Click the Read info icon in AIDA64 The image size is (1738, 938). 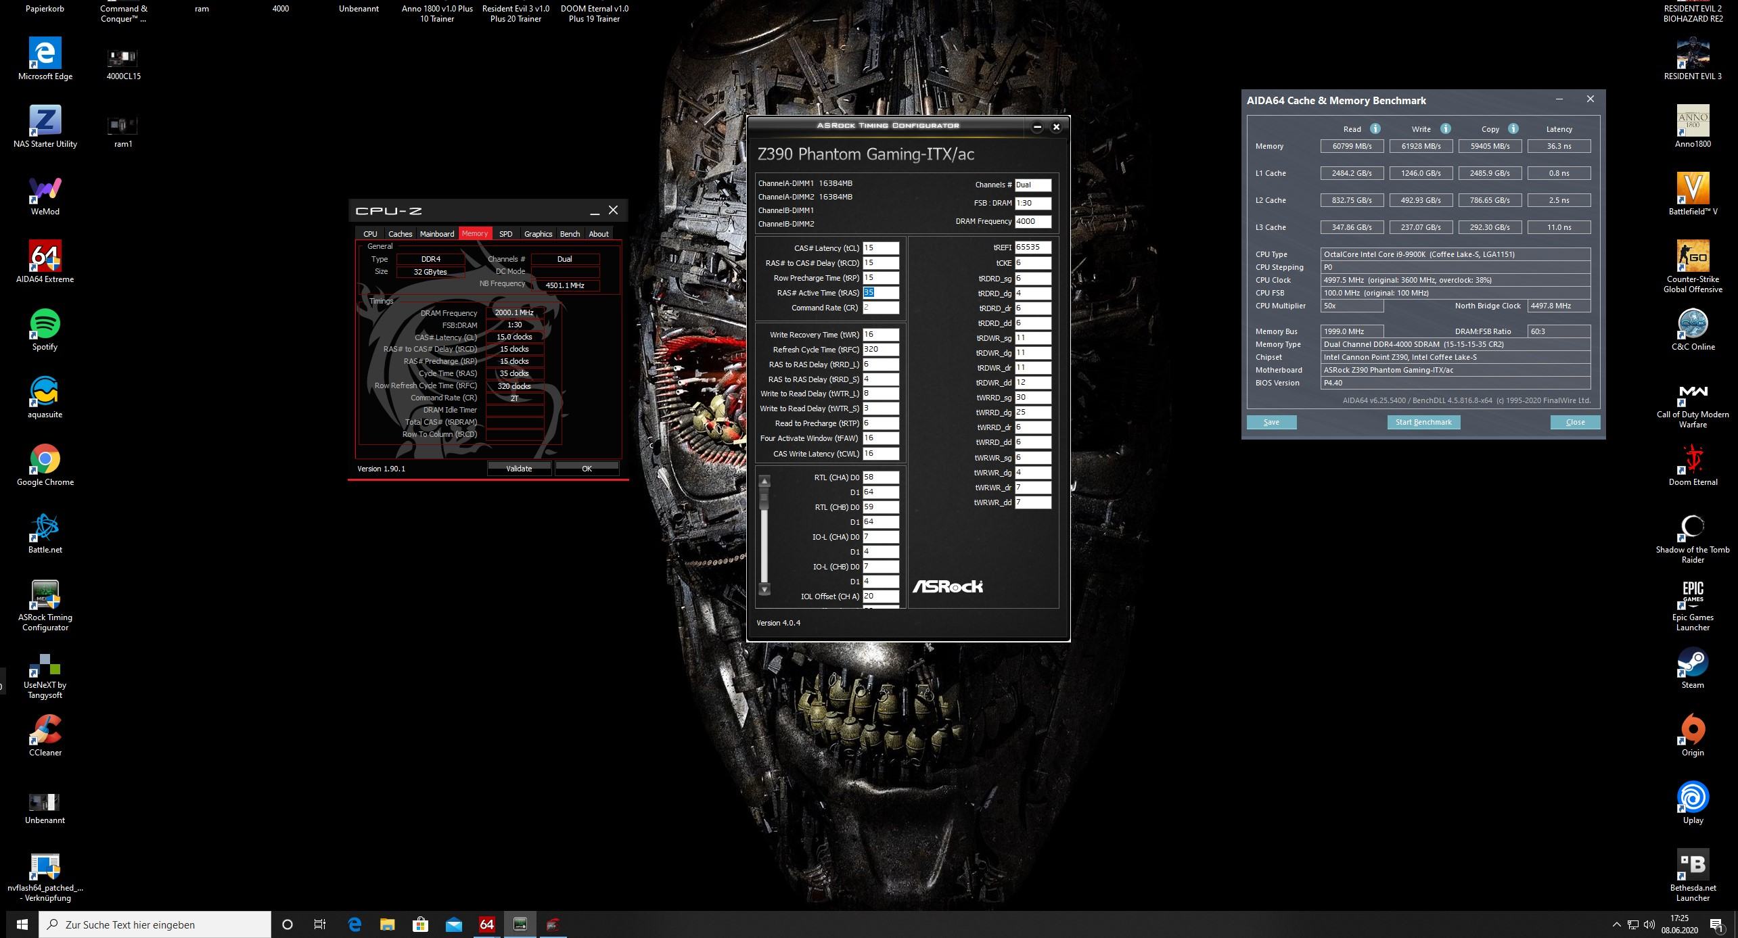(x=1375, y=128)
